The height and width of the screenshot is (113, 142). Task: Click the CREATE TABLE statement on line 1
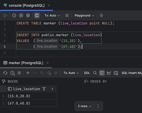[x=65, y=23]
